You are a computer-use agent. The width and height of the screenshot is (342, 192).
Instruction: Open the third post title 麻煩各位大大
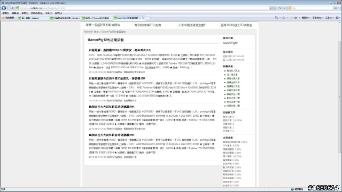pos(112,107)
